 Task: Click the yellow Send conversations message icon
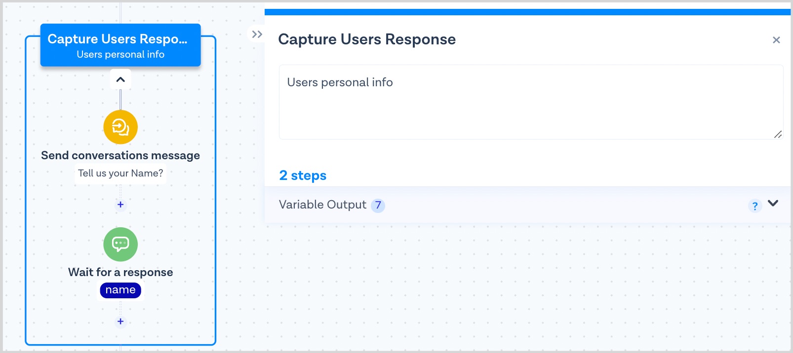[120, 127]
